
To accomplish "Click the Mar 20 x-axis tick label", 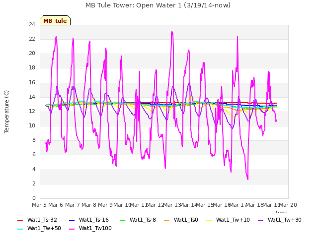I will click(x=288, y=205).
